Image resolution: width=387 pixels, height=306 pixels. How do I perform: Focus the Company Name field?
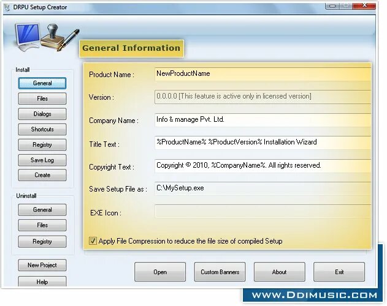tap(262, 120)
